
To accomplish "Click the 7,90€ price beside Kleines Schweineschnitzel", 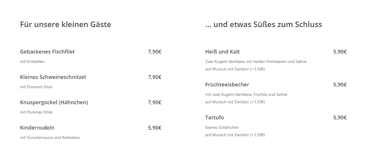I will point(155,77).
